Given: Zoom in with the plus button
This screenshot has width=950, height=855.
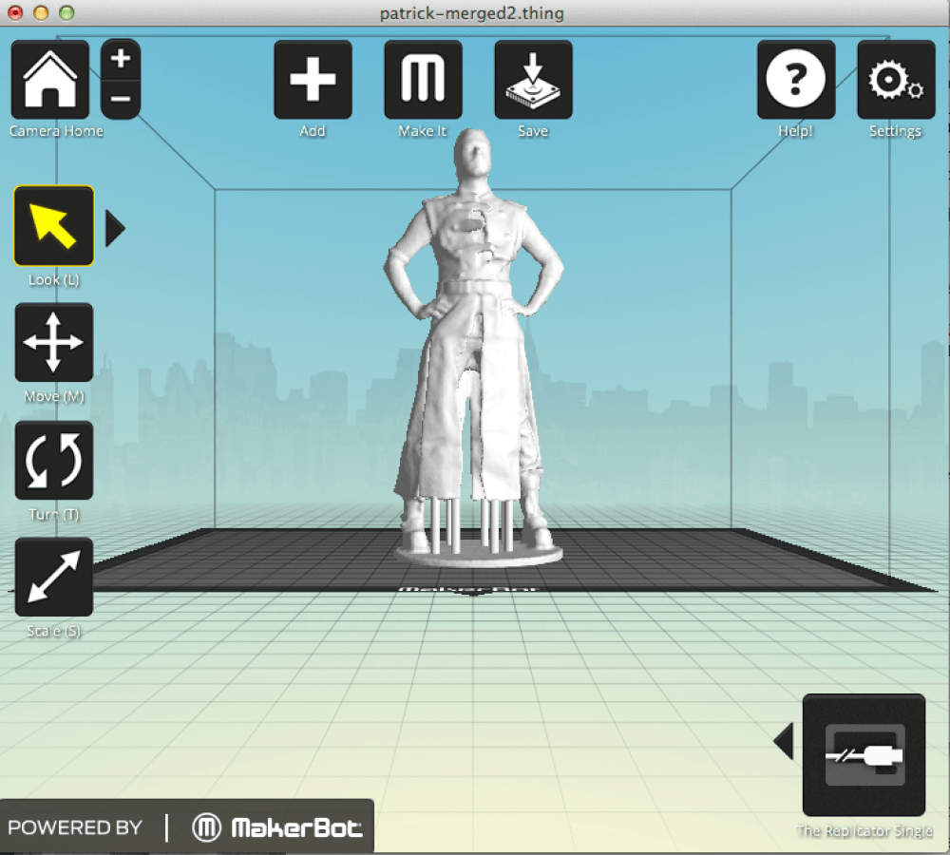Looking at the screenshot, I should point(121,60).
